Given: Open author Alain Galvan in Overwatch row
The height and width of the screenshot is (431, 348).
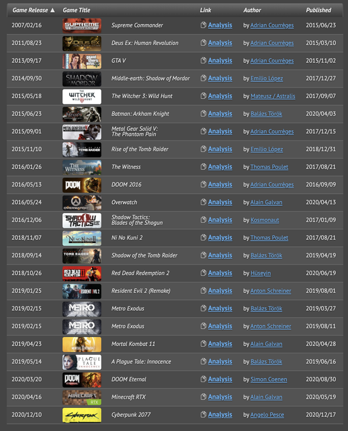Looking at the screenshot, I should tap(266, 202).
